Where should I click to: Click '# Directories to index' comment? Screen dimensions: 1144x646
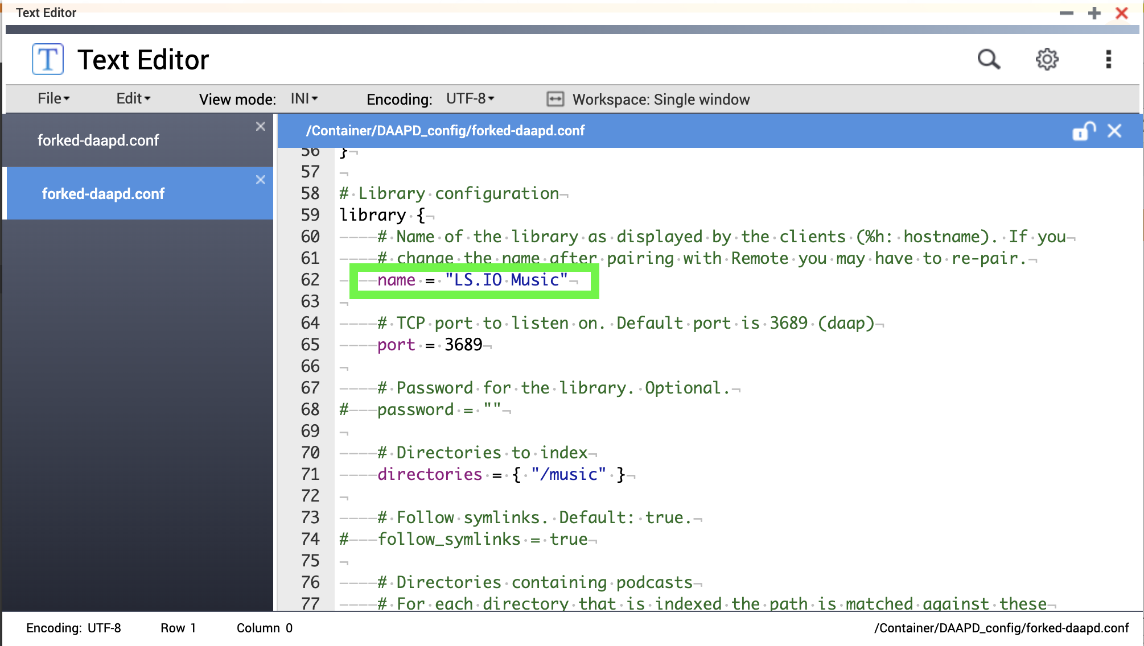tap(483, 453)
